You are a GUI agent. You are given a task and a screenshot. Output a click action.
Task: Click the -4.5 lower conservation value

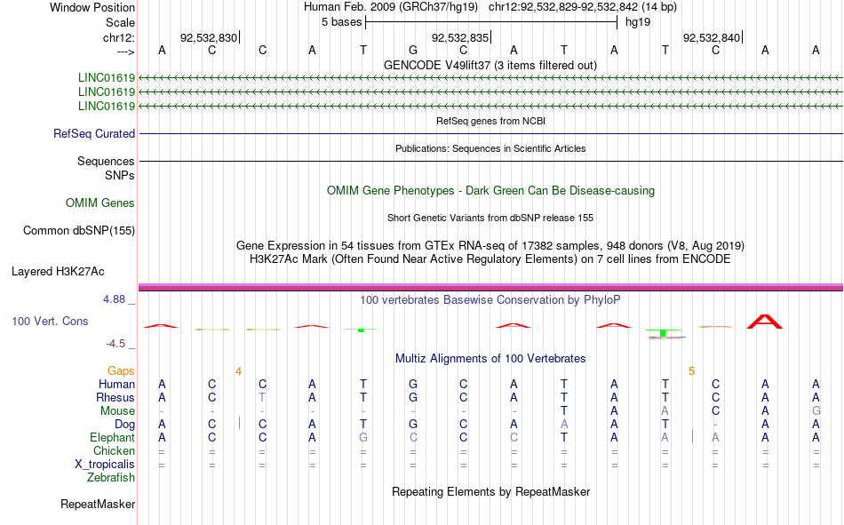point(115,344)
